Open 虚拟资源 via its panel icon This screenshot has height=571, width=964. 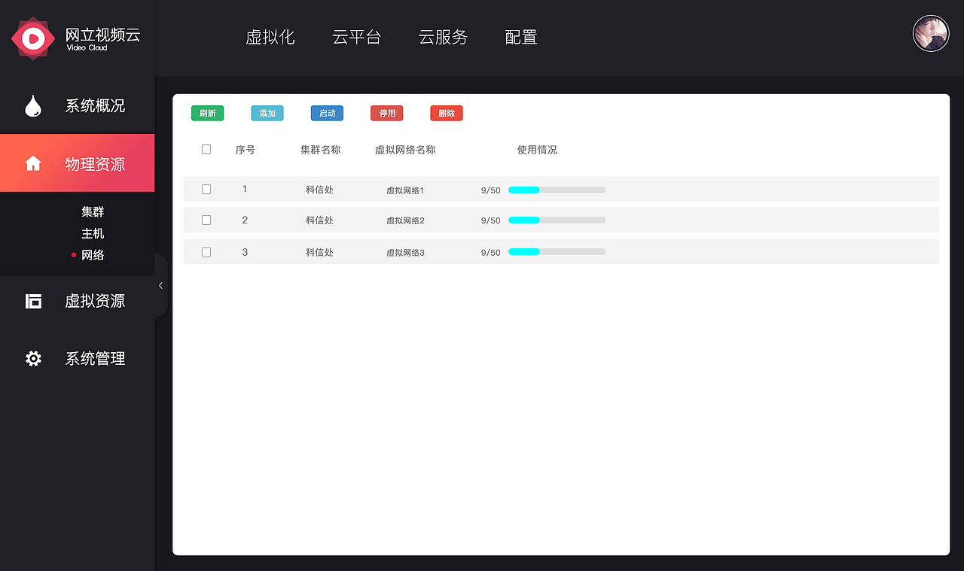click(x=33, y=300)
